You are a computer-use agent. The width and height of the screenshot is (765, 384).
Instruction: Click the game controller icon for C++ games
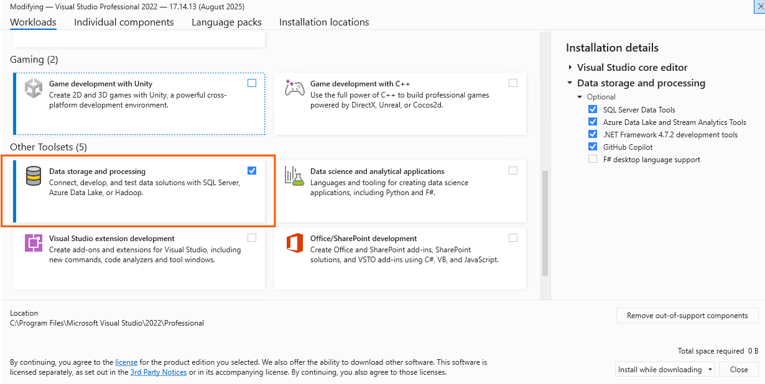[x=294, y=88]
